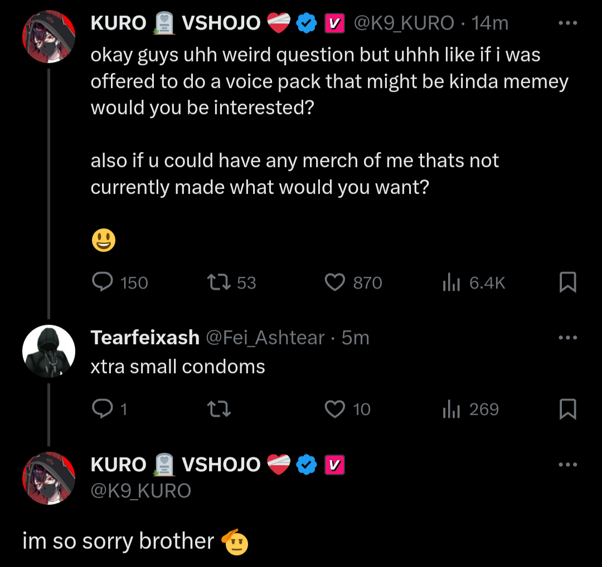Open more options on KURO's bottom reply

(x=567, y=465)
